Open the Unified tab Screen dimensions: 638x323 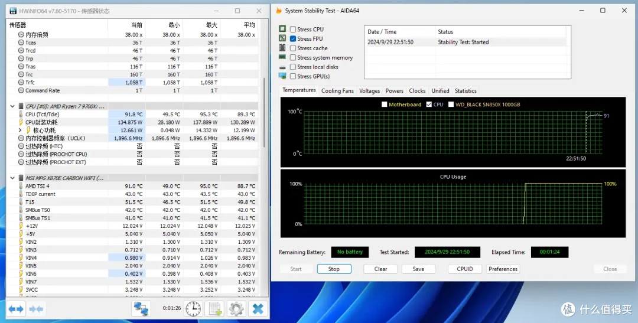[440, 91]
